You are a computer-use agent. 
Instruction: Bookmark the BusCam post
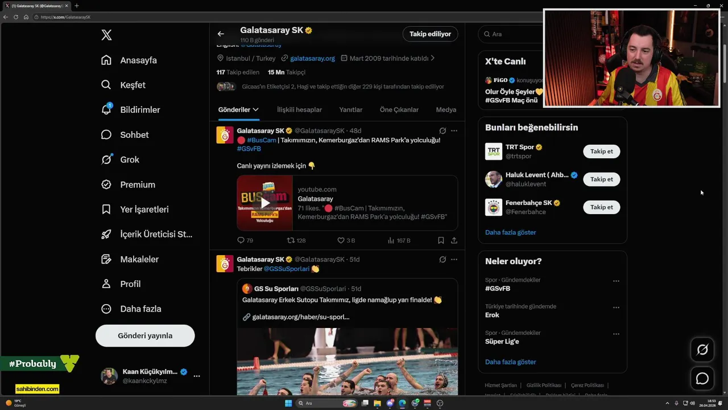tap(441, 240)
